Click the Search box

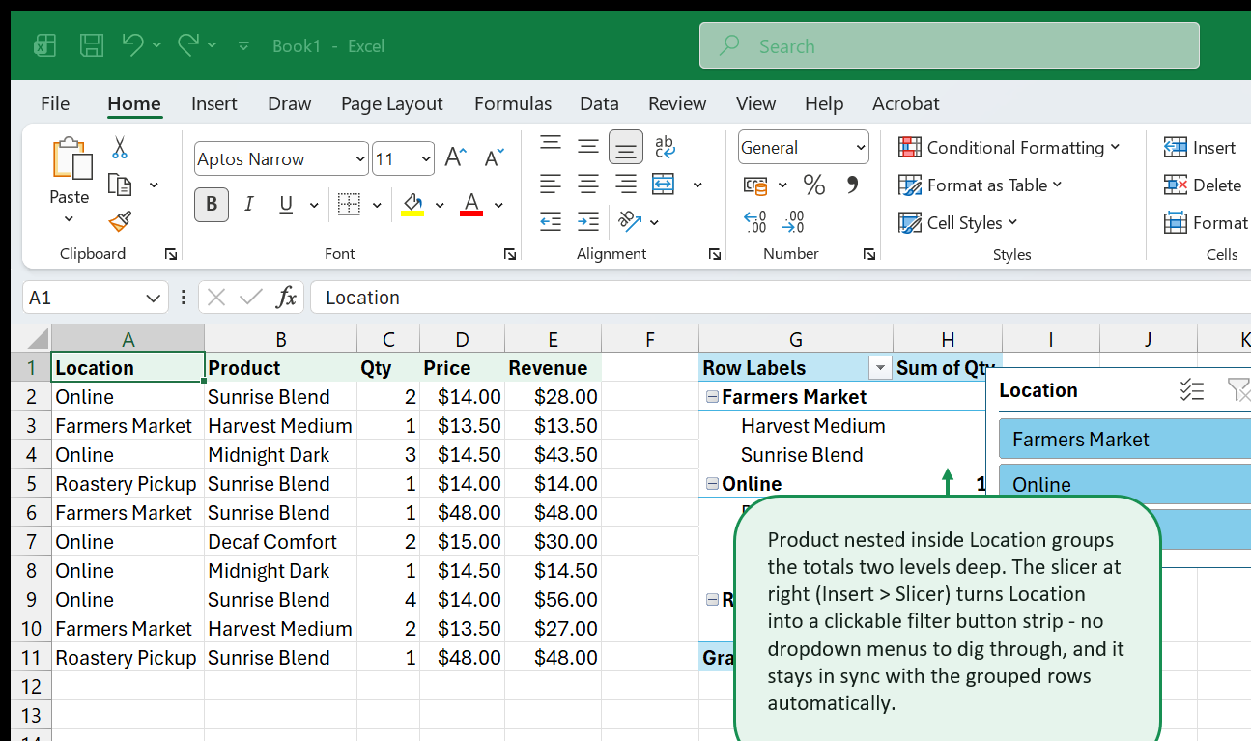950,45
